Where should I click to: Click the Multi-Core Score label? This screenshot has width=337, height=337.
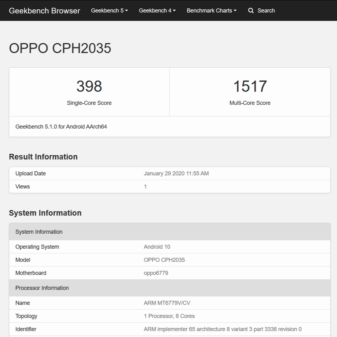(250, 103)
